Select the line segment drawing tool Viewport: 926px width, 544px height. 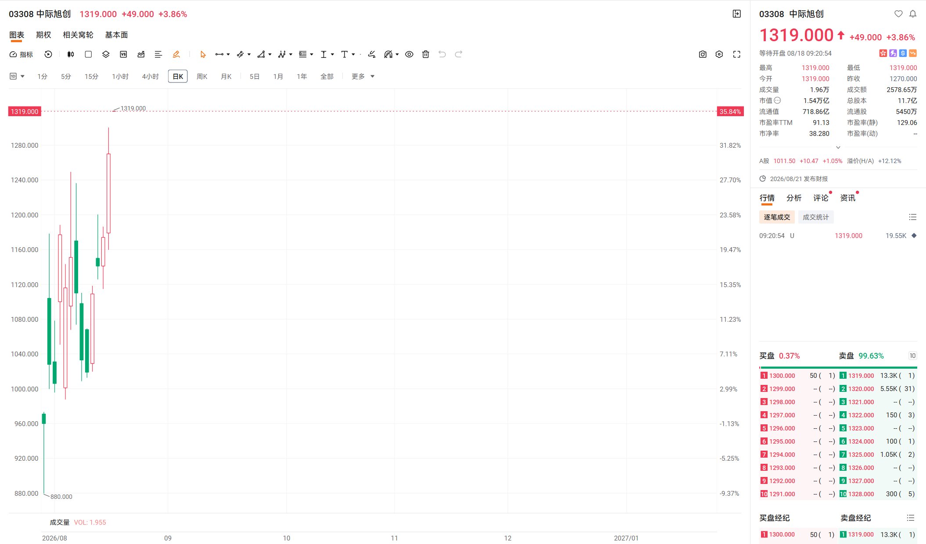point(219,54)
